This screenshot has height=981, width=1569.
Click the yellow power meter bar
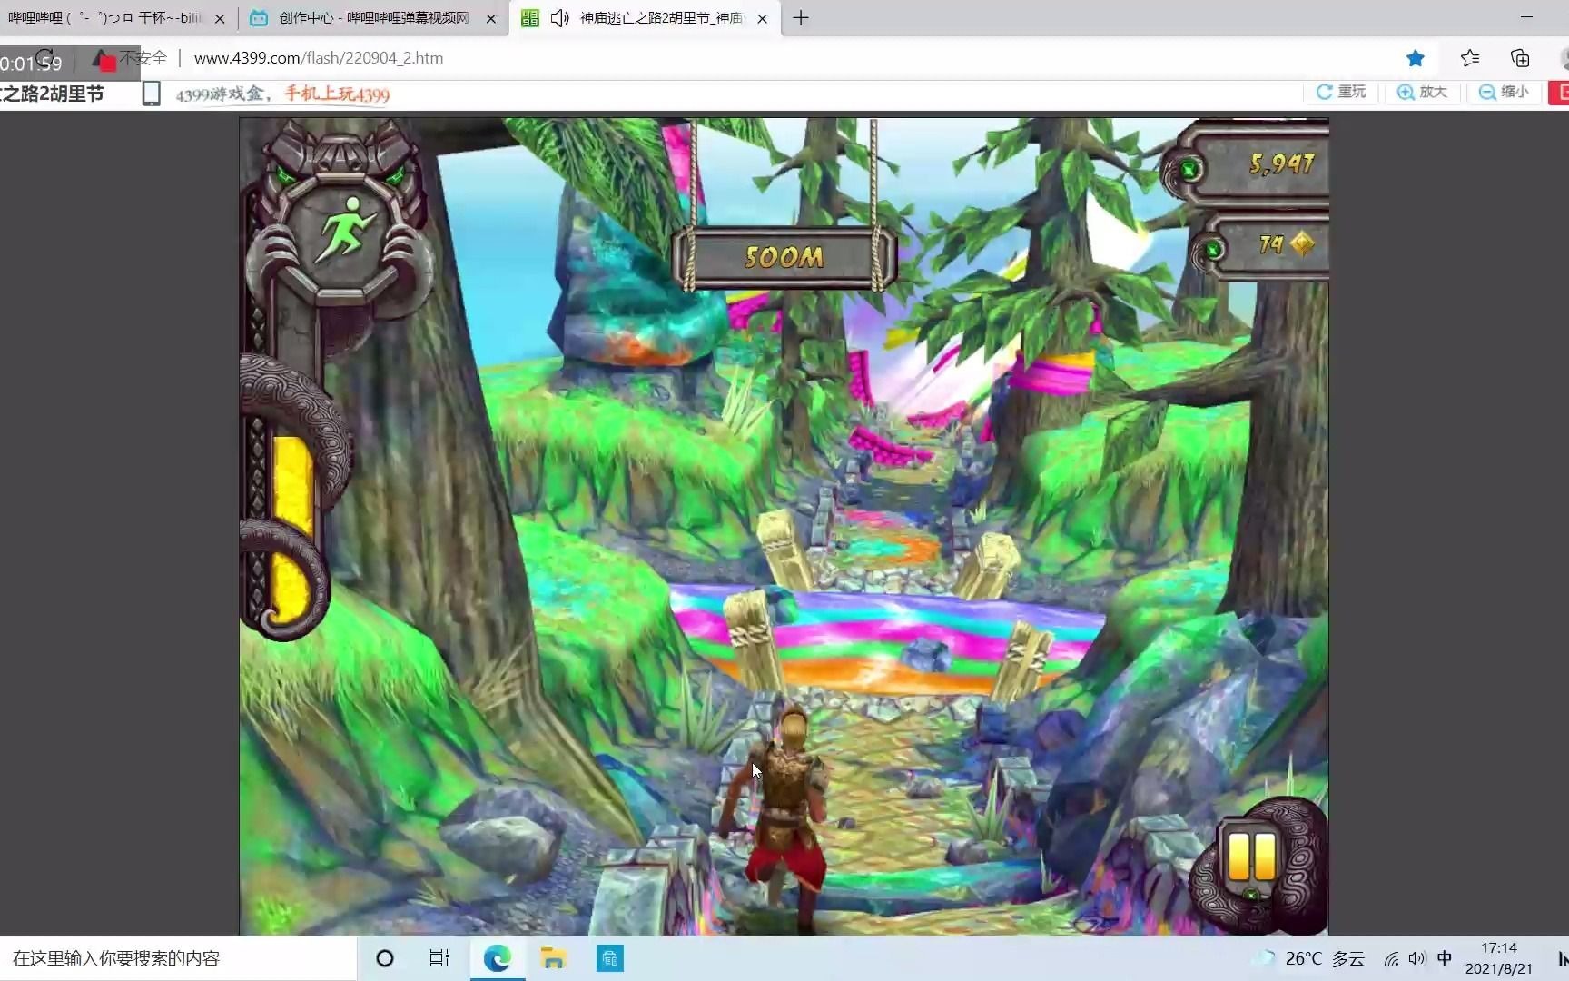click(292, 530)
